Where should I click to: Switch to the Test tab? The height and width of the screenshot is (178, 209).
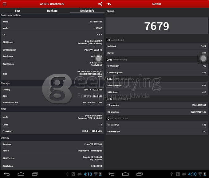pos(18,11)
